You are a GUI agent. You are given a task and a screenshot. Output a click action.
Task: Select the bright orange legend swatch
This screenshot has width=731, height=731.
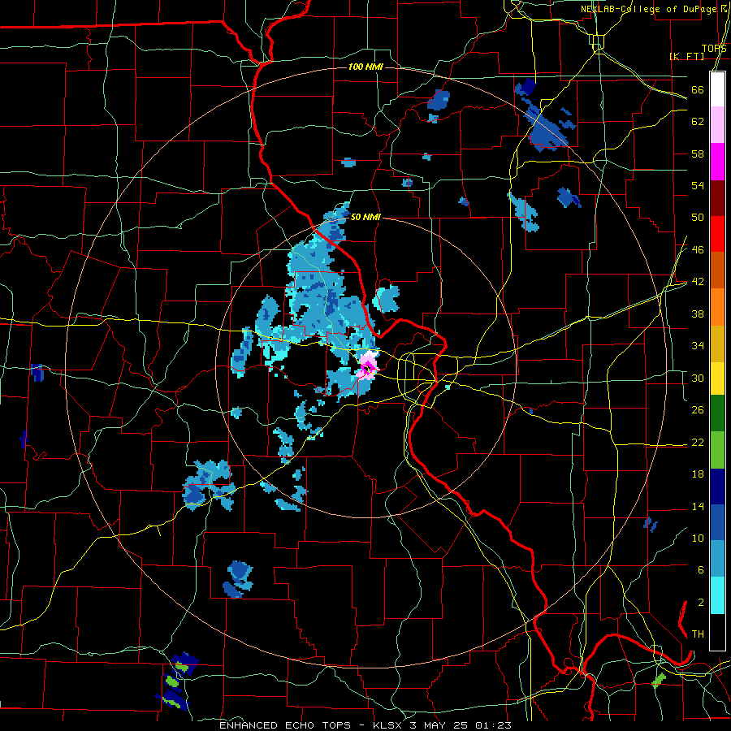[717, 306]
